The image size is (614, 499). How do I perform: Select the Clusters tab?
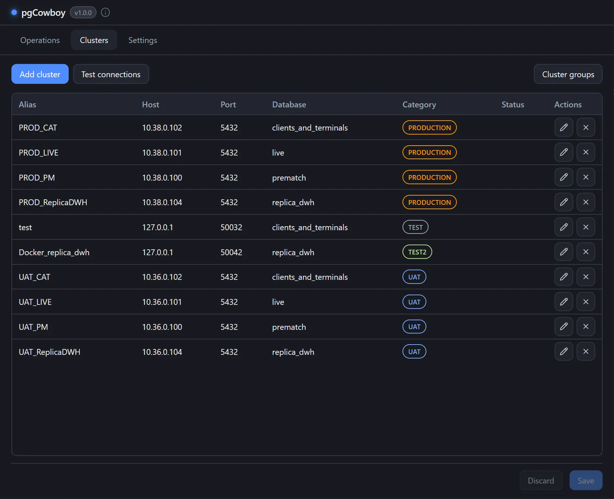pyautogui.click(x=94, y=40)
